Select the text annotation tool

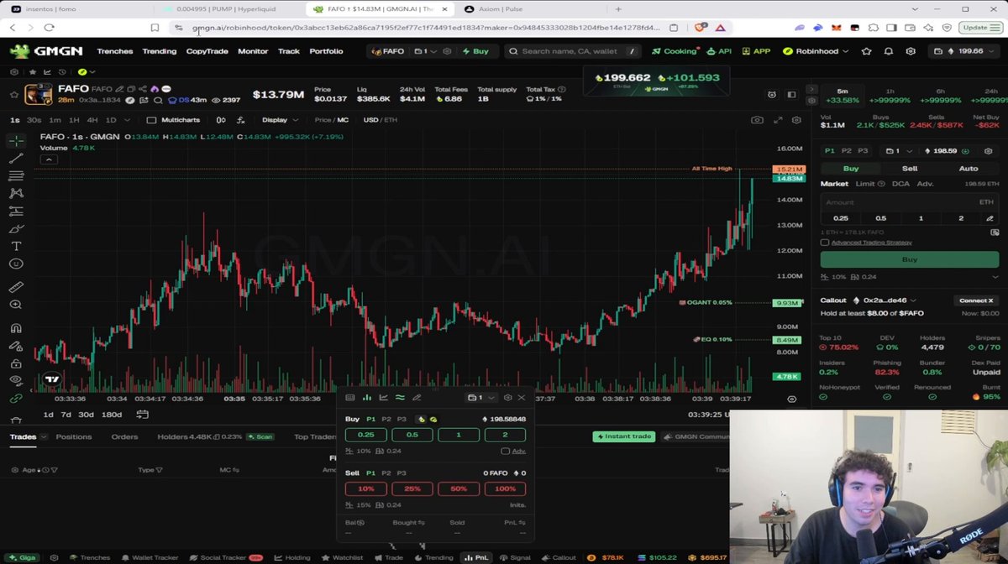[16, 246]
